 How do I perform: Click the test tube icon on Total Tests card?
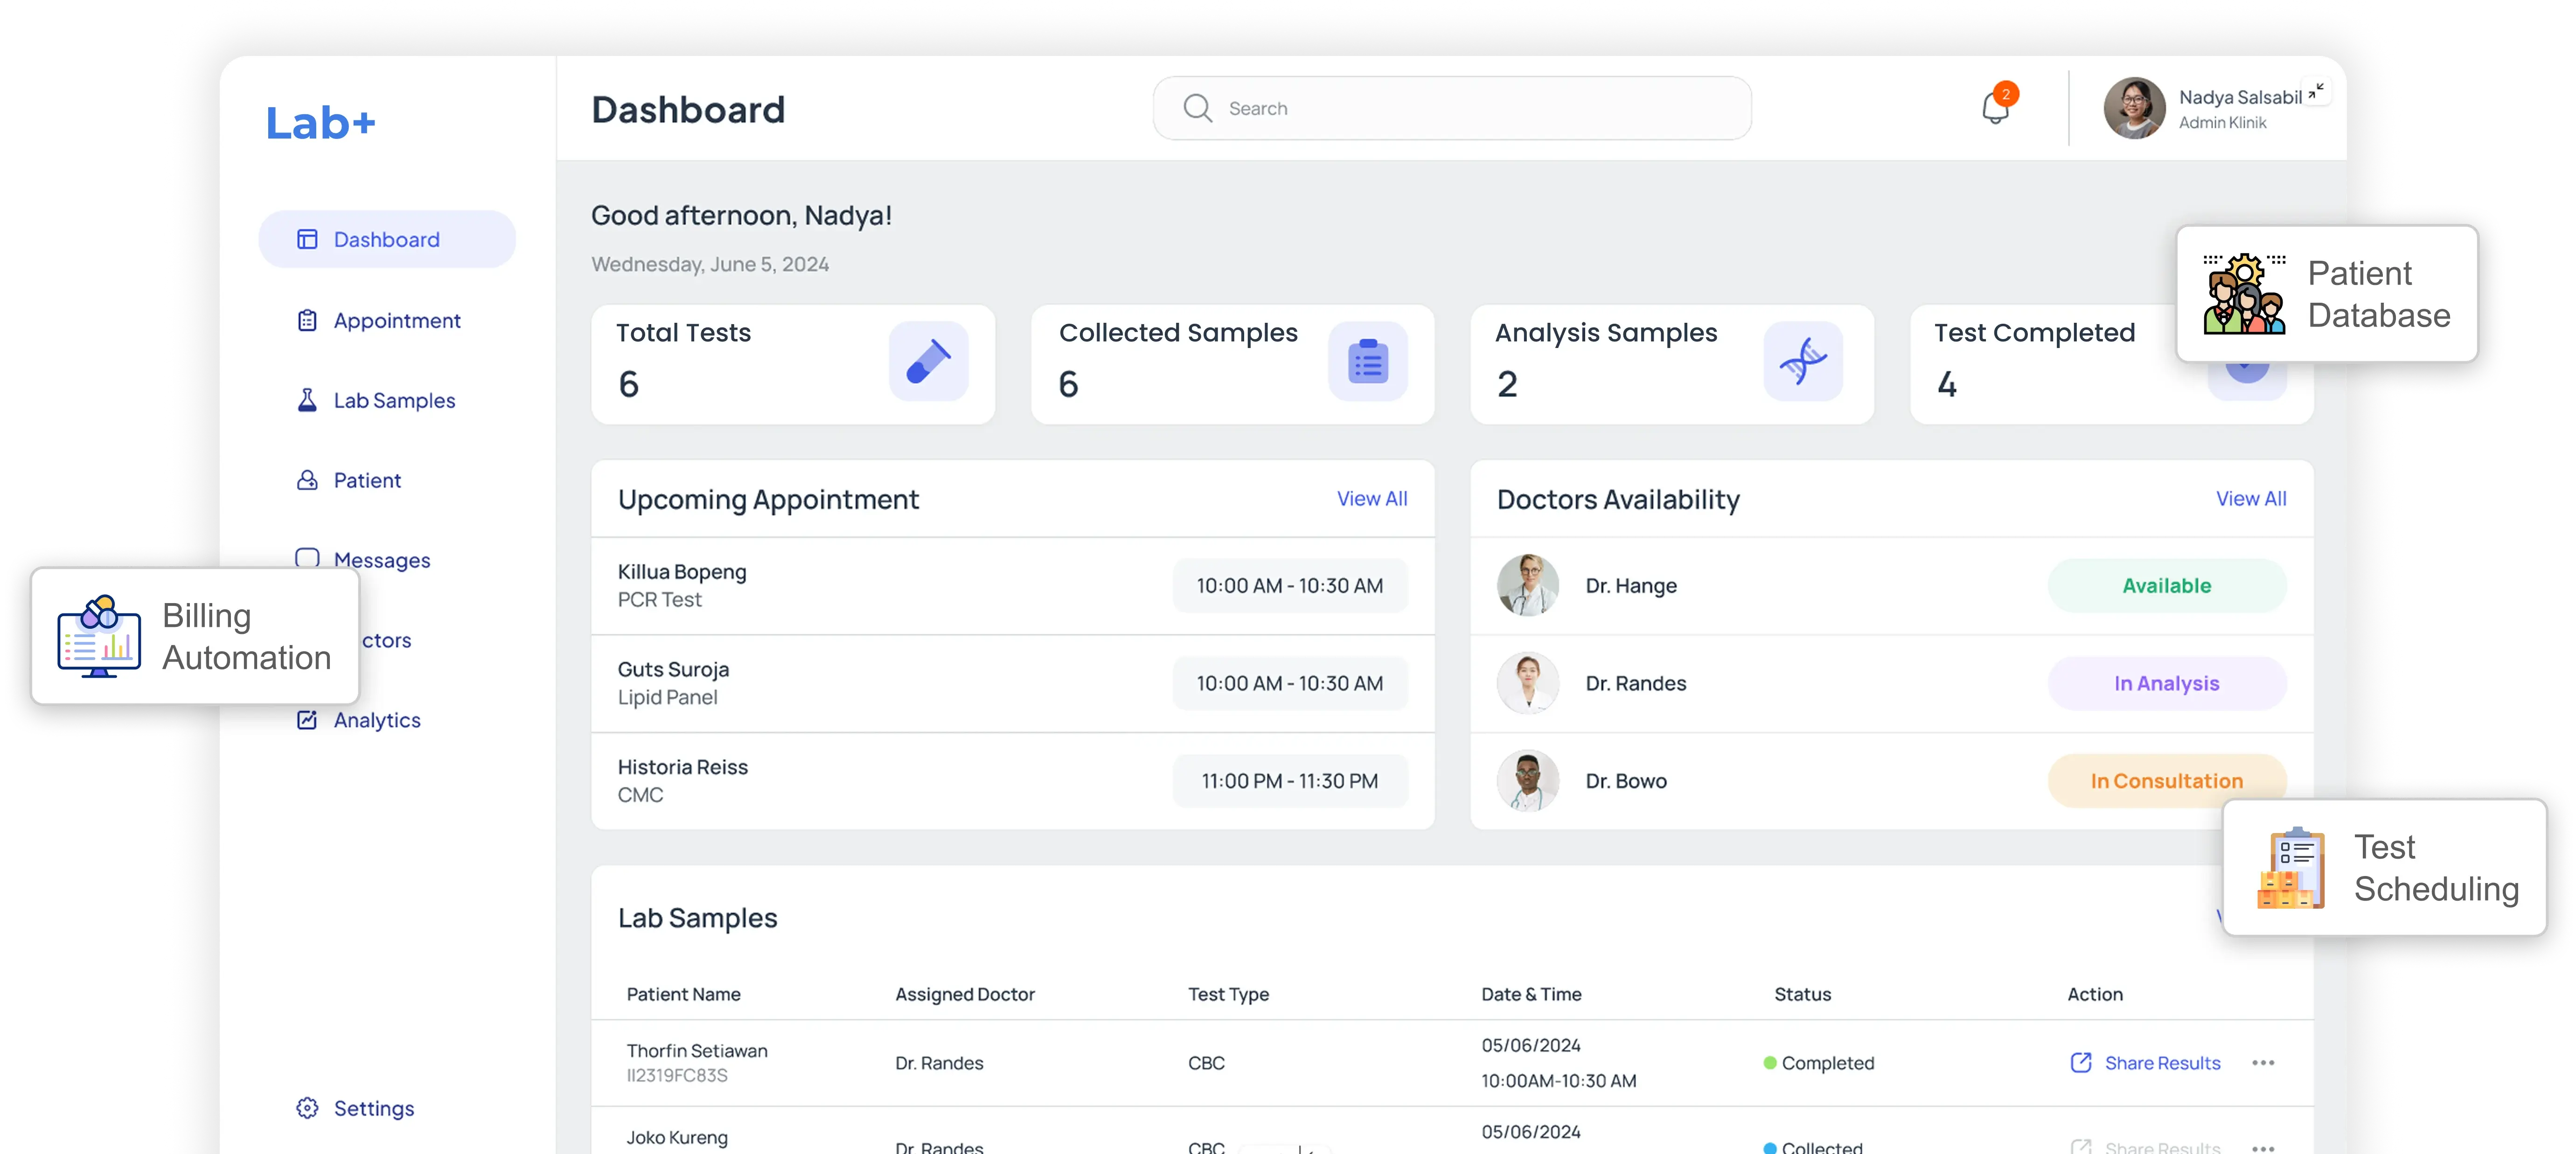(928, 362)
